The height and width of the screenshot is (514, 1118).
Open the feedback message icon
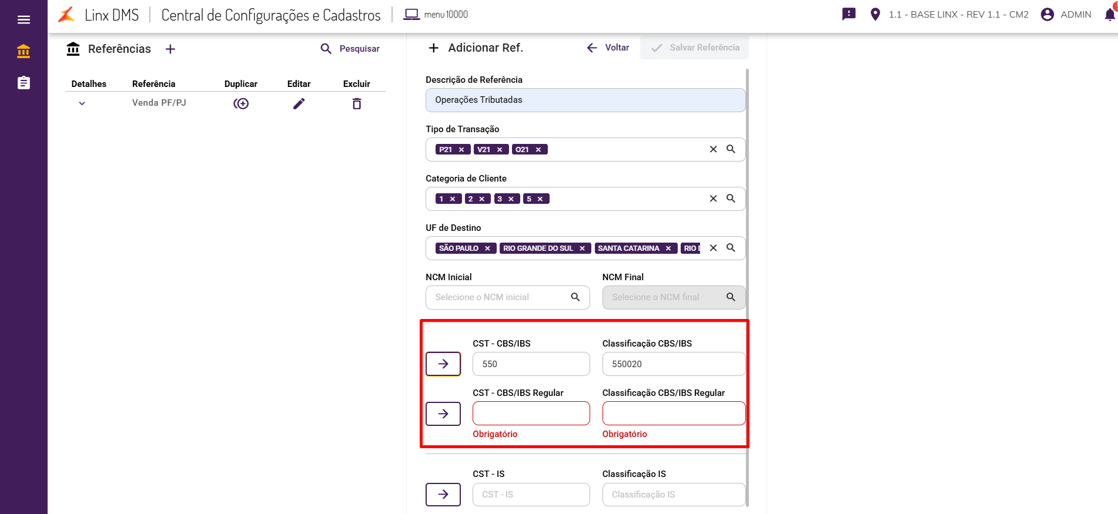[x=849, y=14]
